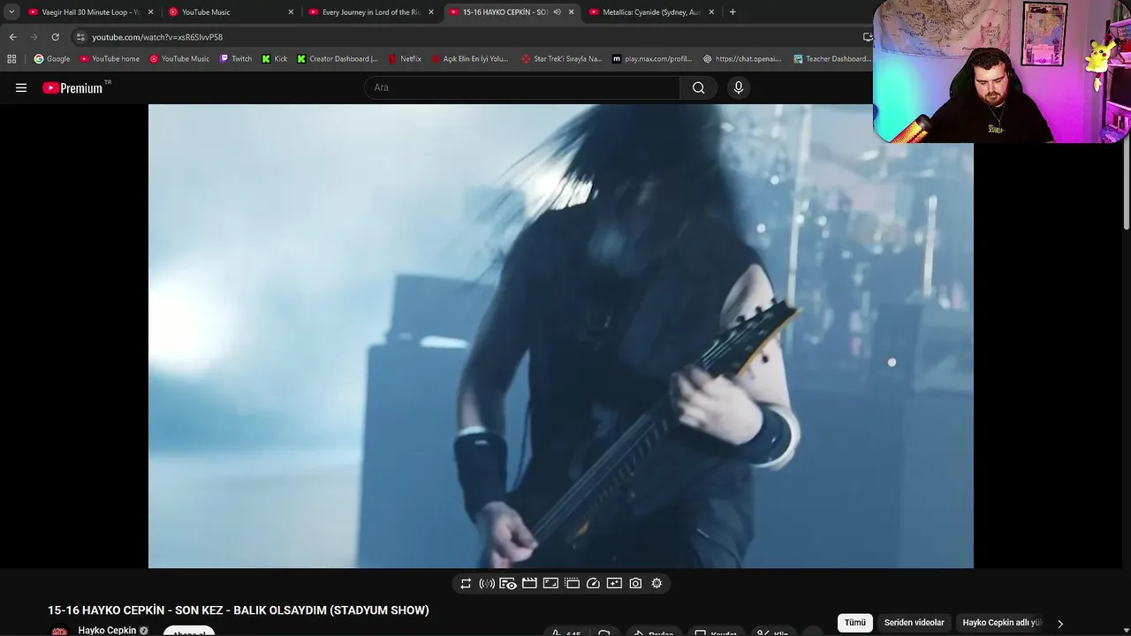The height and width of the screenshot is (636, 1131).
Task: Start voice search with the microphone
Action: pyautogui.click(x=739, y=87)
